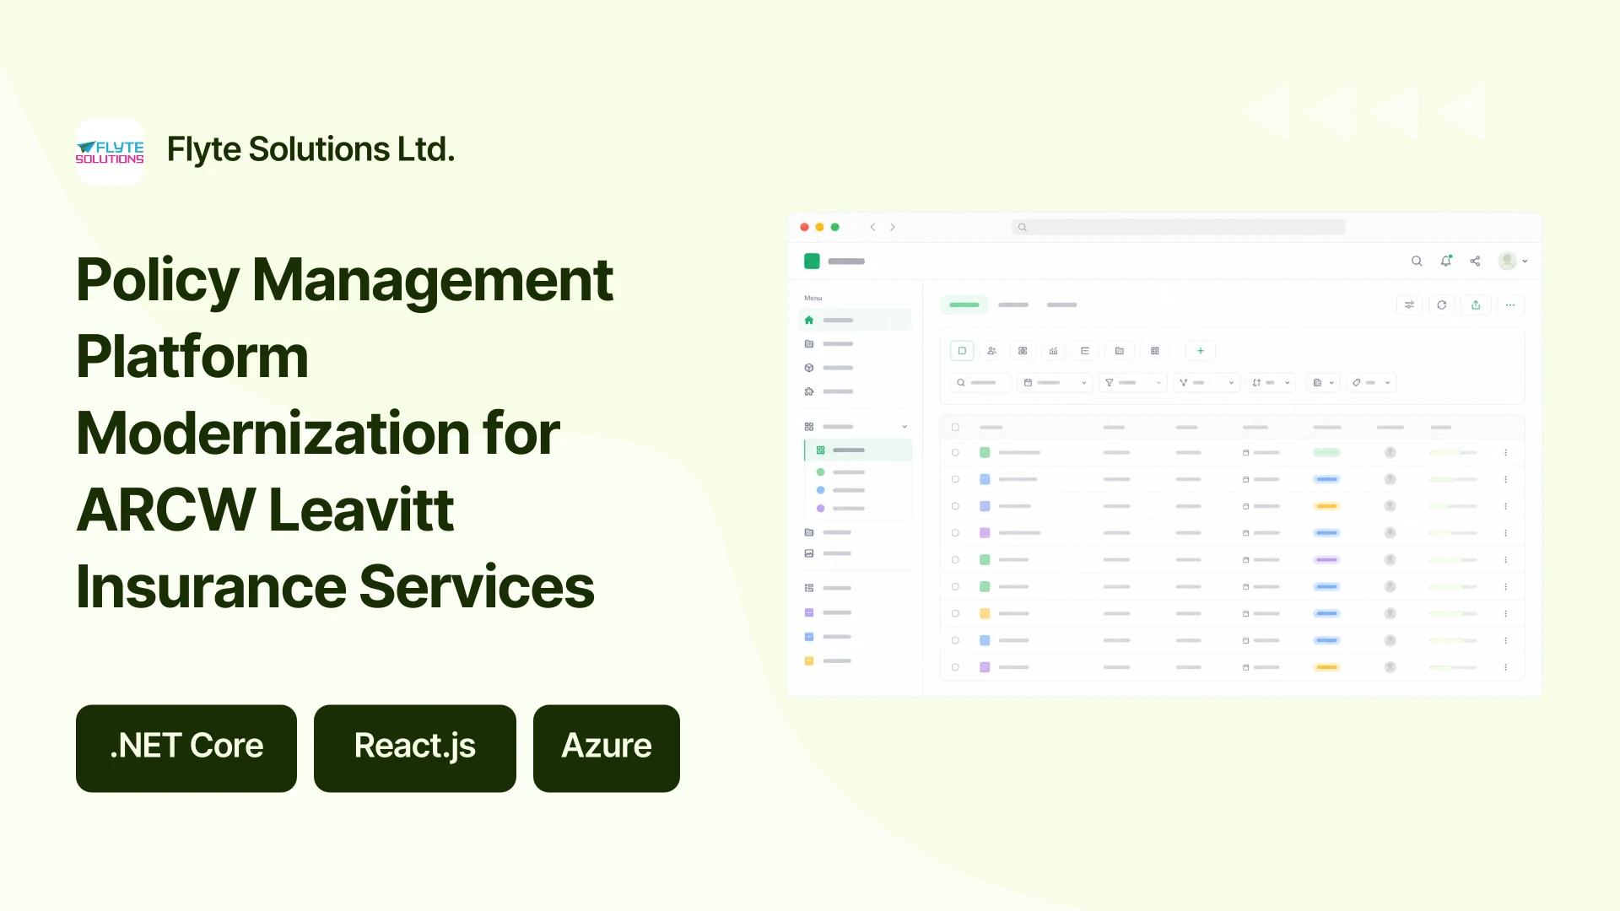
Task: Click the React.js tag
Action: [415, 748]
